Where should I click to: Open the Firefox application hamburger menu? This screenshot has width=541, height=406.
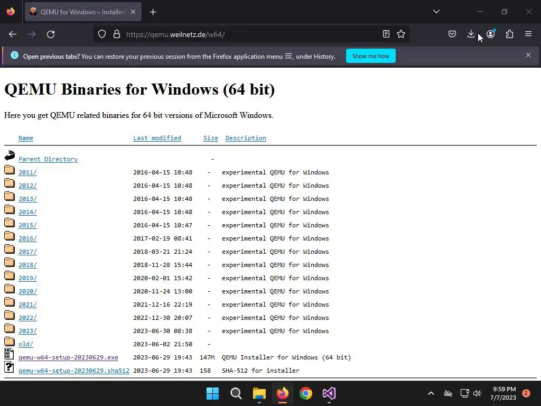tap(528, 34)
